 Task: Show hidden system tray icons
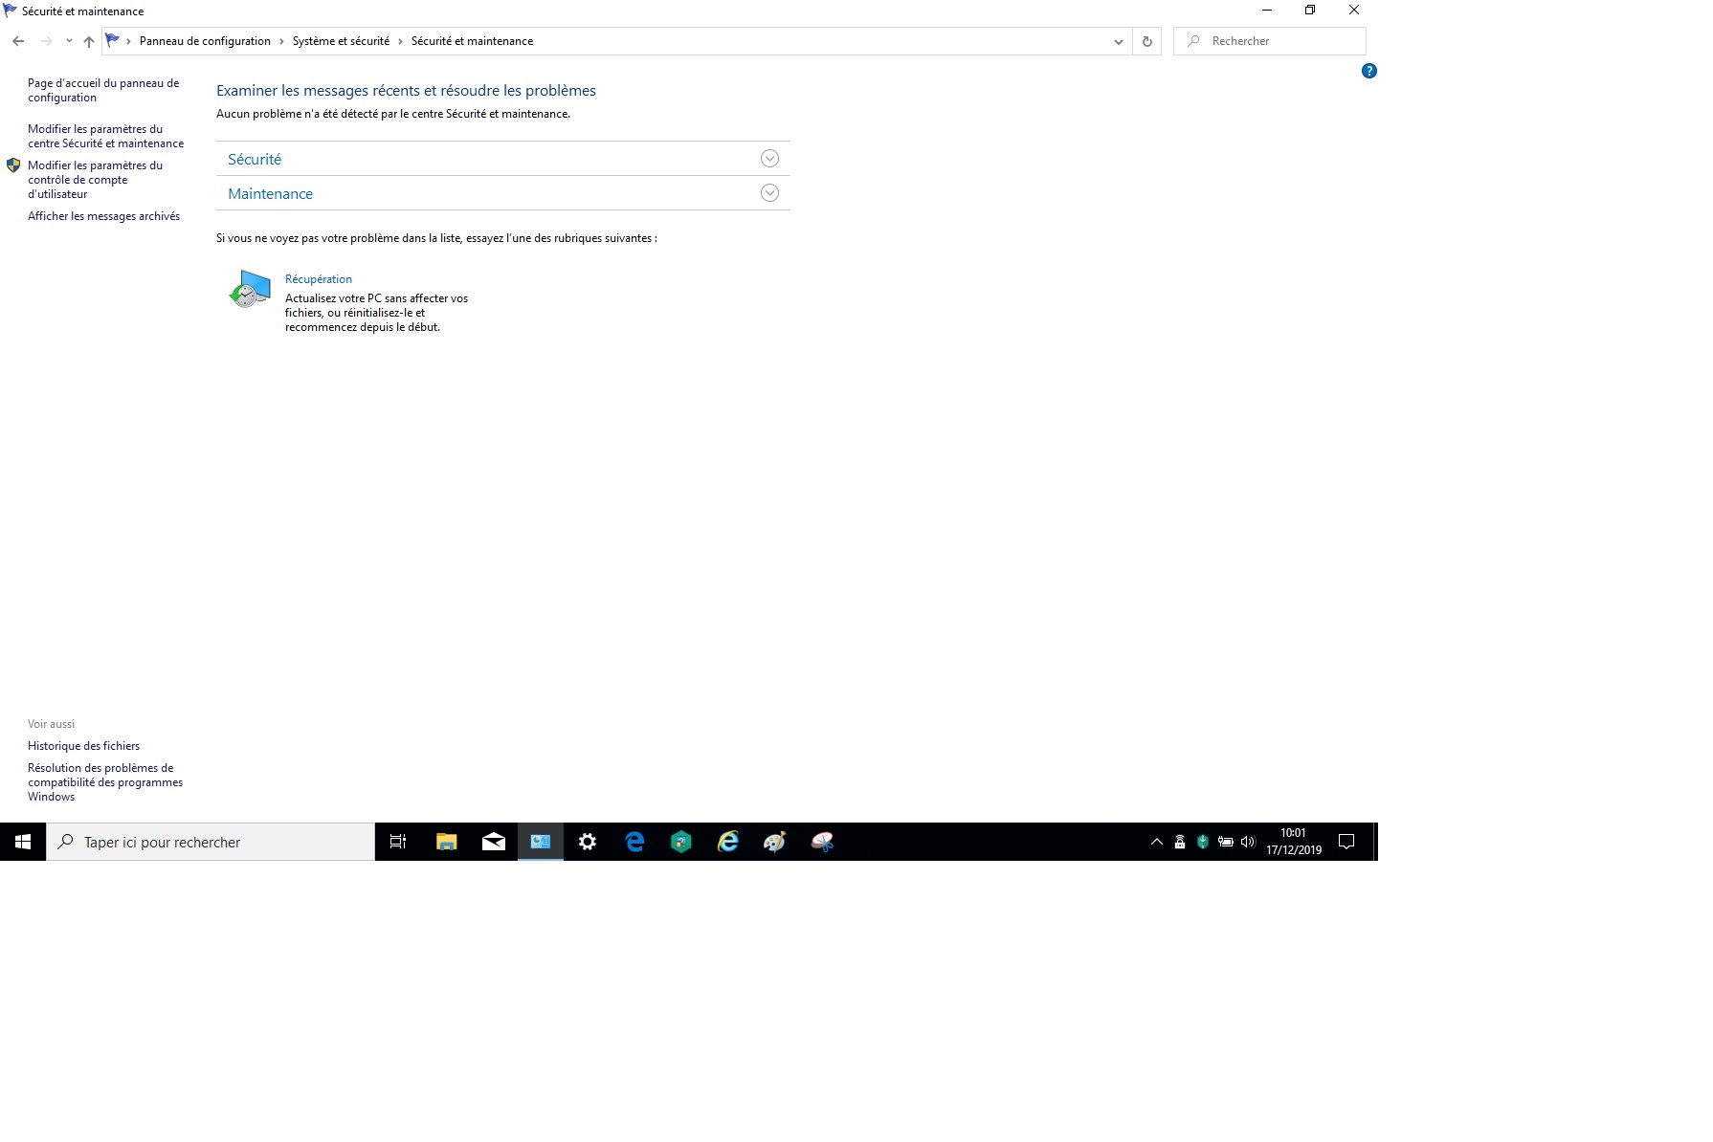click(x=1156, y=842)
